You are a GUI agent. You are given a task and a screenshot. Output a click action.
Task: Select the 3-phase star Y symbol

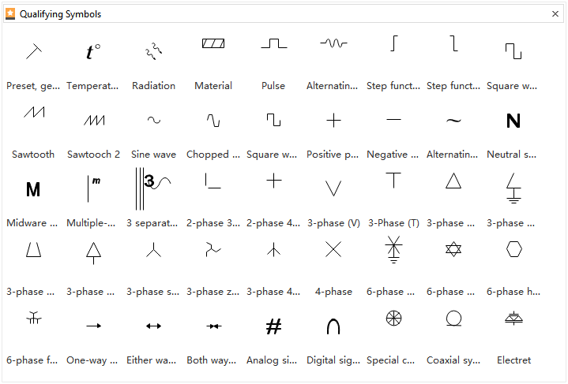(x=153, y=249)
